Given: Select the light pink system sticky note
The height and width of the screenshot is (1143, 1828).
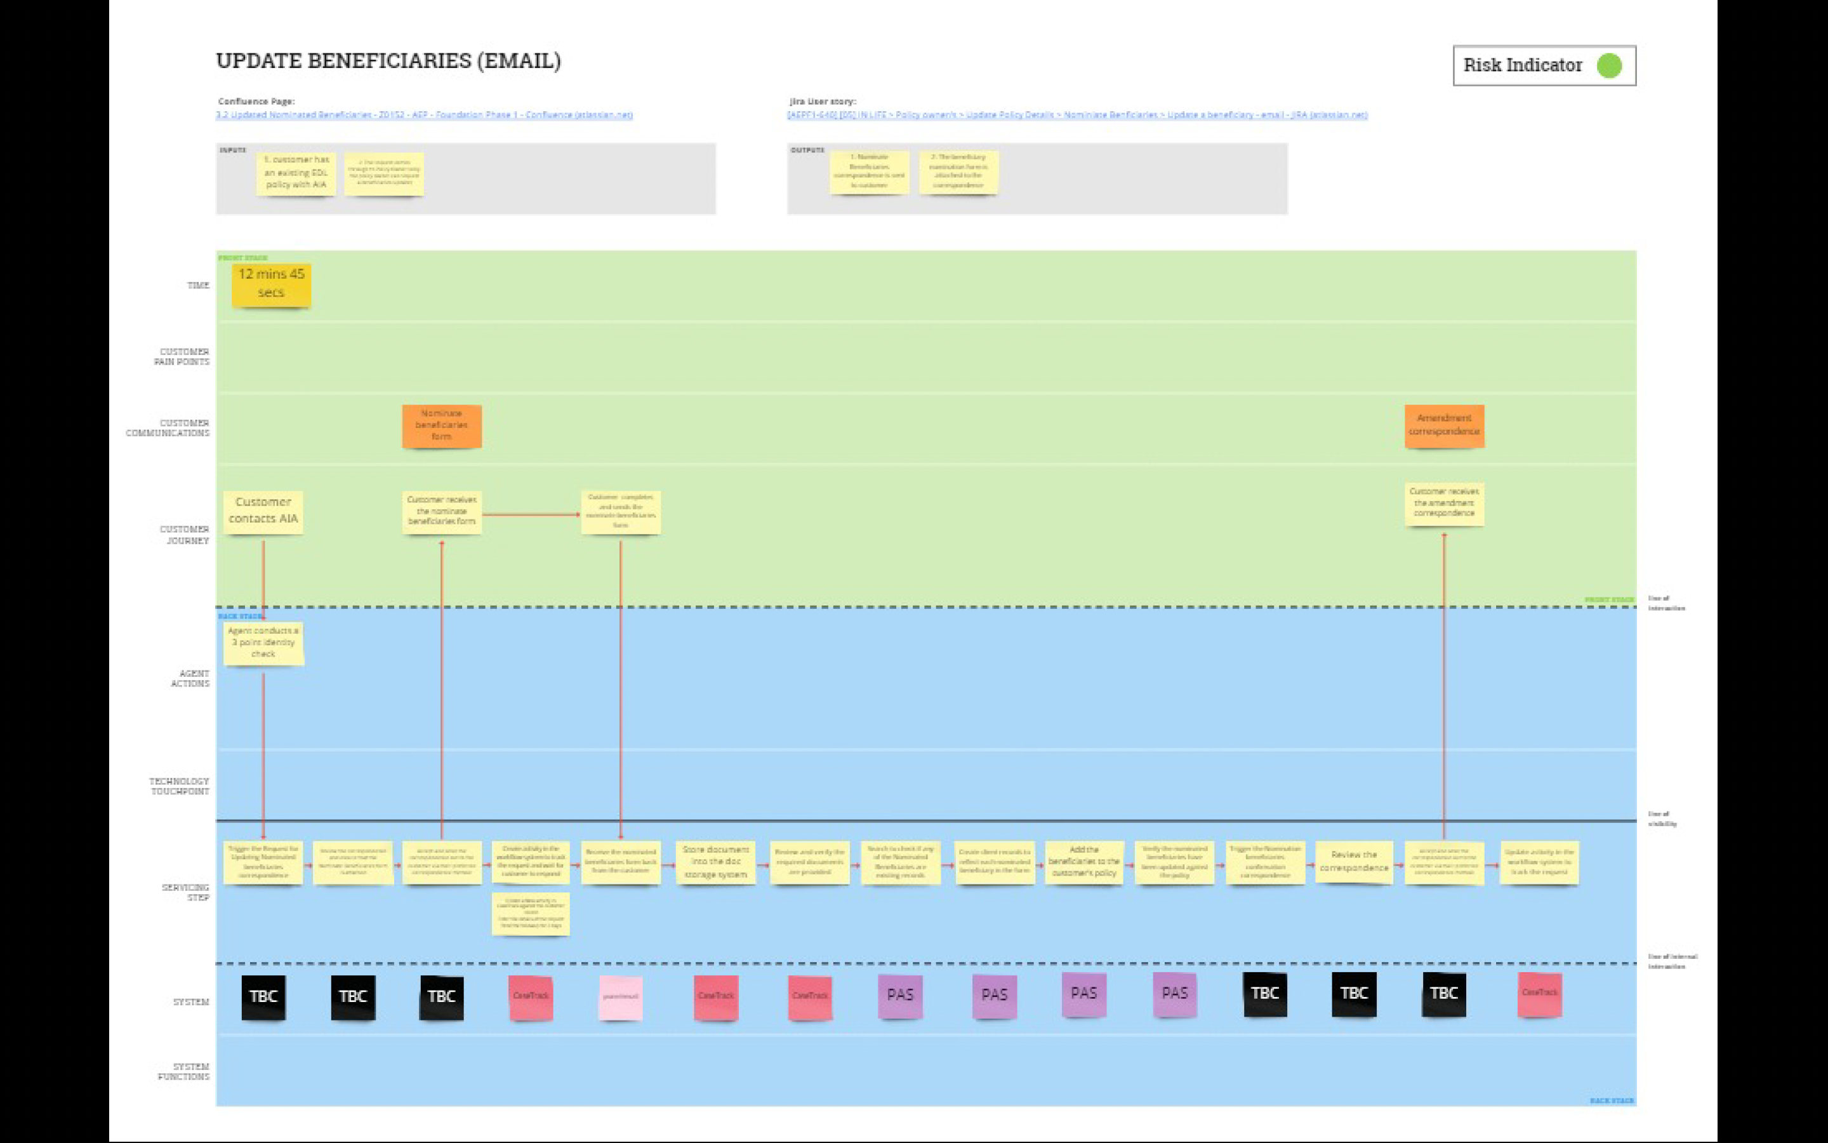Looking at the screenshot, I should pos(620,997).
